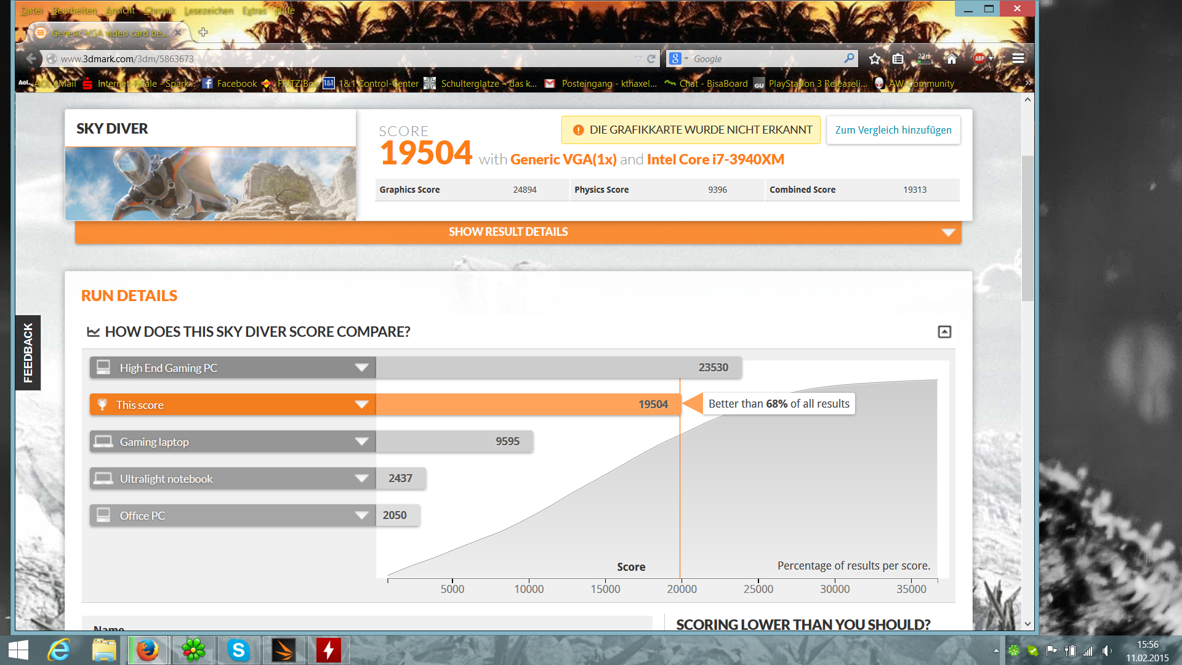Open the Firefox hamburger menu

1018,58
